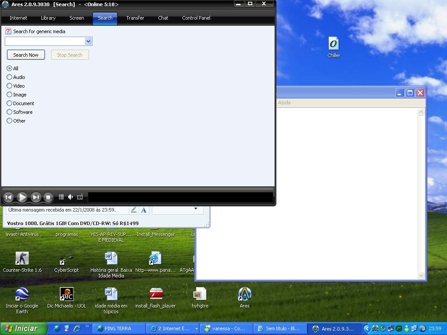Expand hidden system tray icons arrow
The image size is (447, 335).
pyautogui.click(x=367, y=328)
